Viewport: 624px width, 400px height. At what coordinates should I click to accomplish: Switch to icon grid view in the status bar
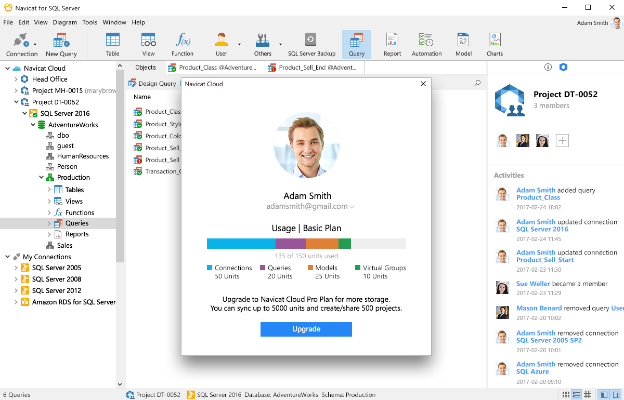pos(565,395)
